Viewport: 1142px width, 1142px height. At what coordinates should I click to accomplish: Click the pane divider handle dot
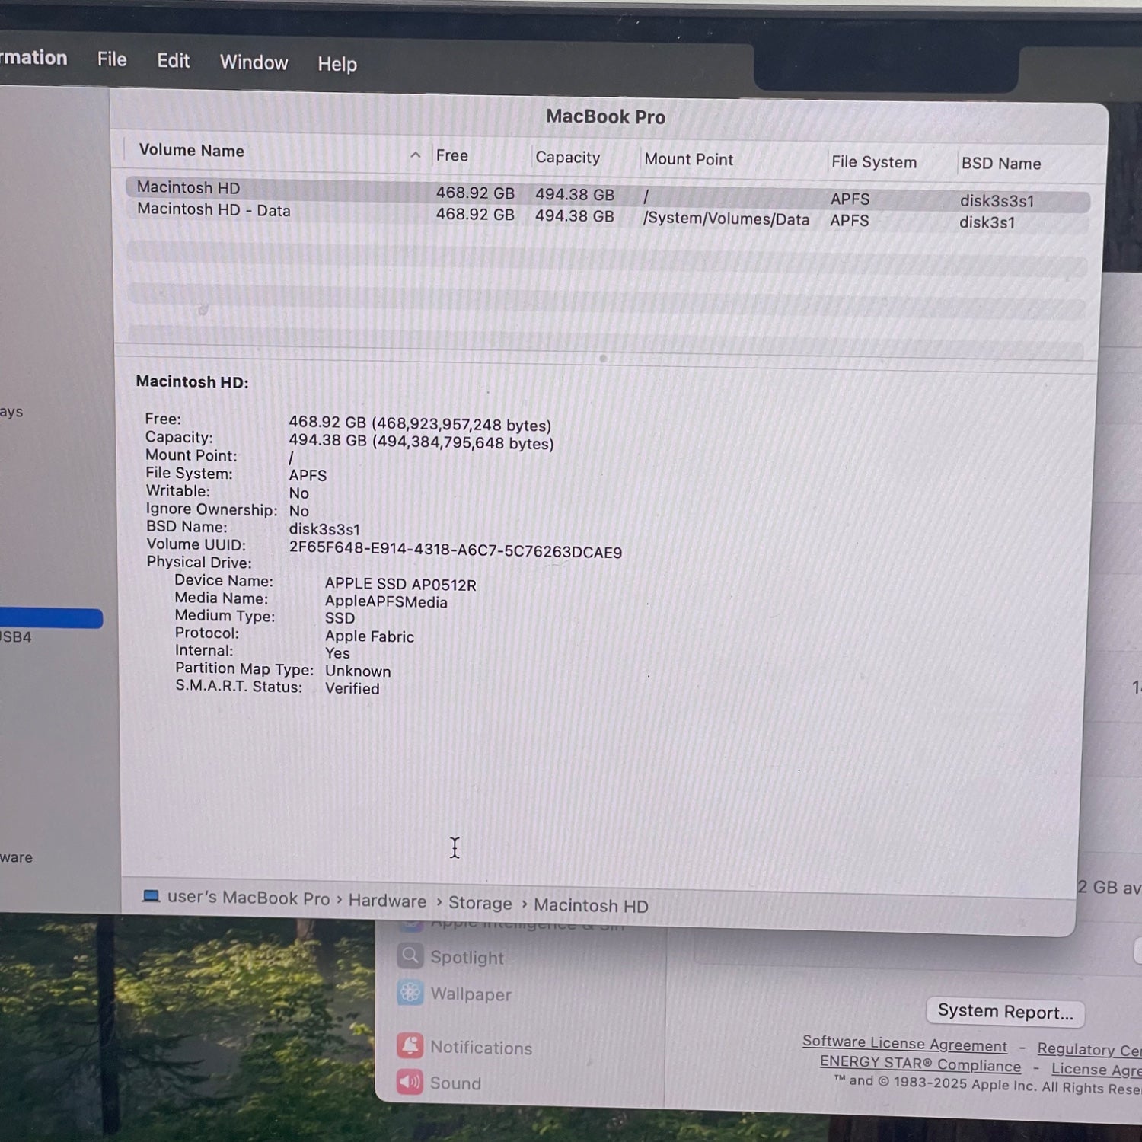(x=603, y=358)
